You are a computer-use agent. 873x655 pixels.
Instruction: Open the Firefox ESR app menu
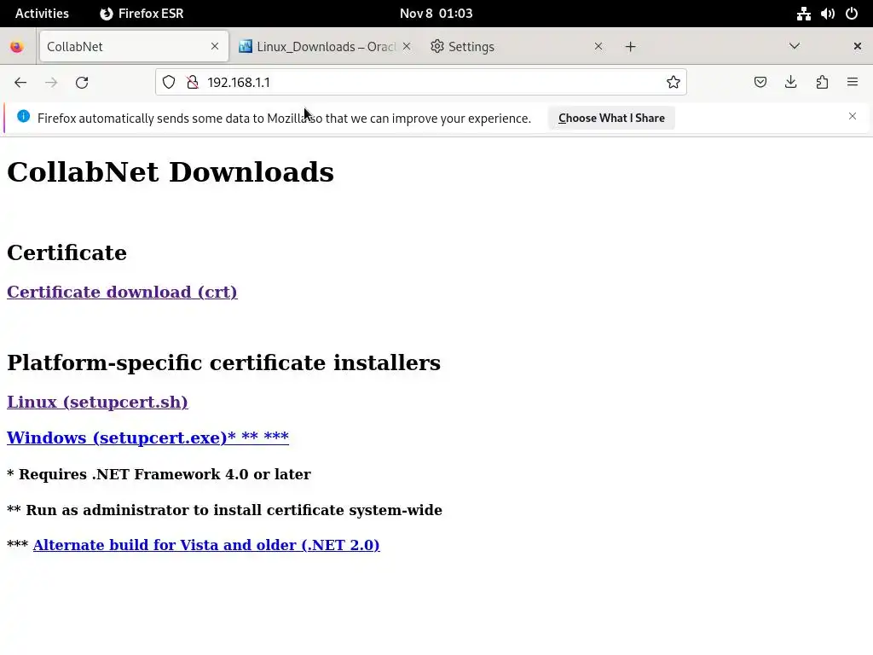pos(142,14)
